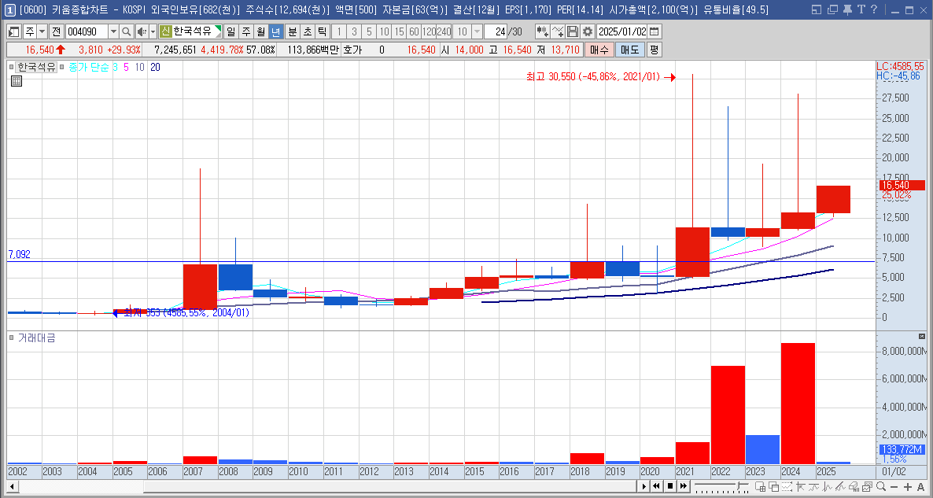Click the bottom minus zoom-out icon
933x498 pixels.
[x=894, y=487]
